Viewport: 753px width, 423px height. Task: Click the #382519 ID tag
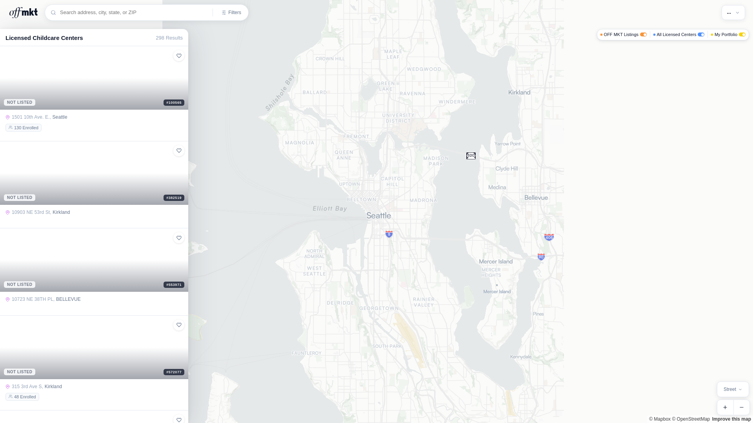pos(174,198)
